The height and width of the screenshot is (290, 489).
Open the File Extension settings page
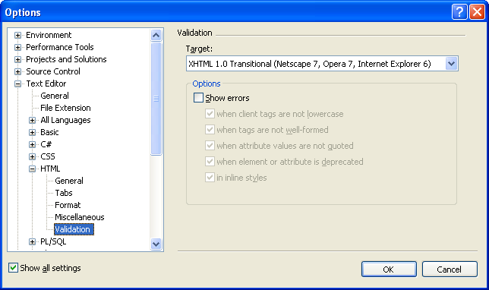point(65,108)
